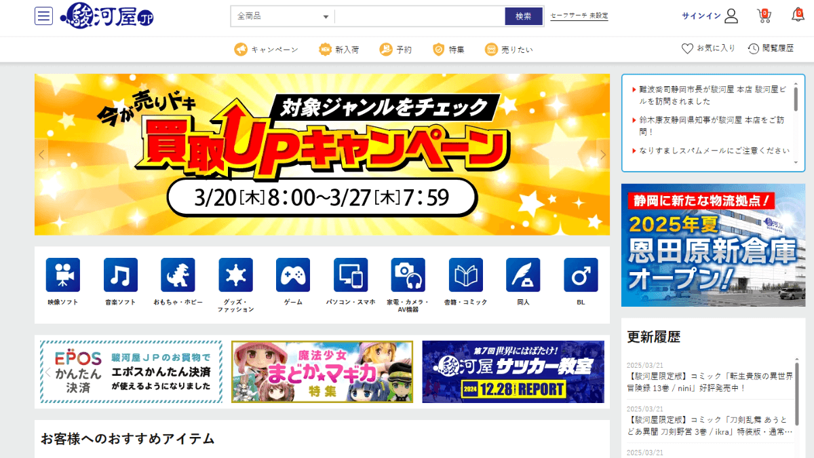Click the 予約 icon
Image resolution: width=814 pixels, height=458 pixels.
click(385, 50)
